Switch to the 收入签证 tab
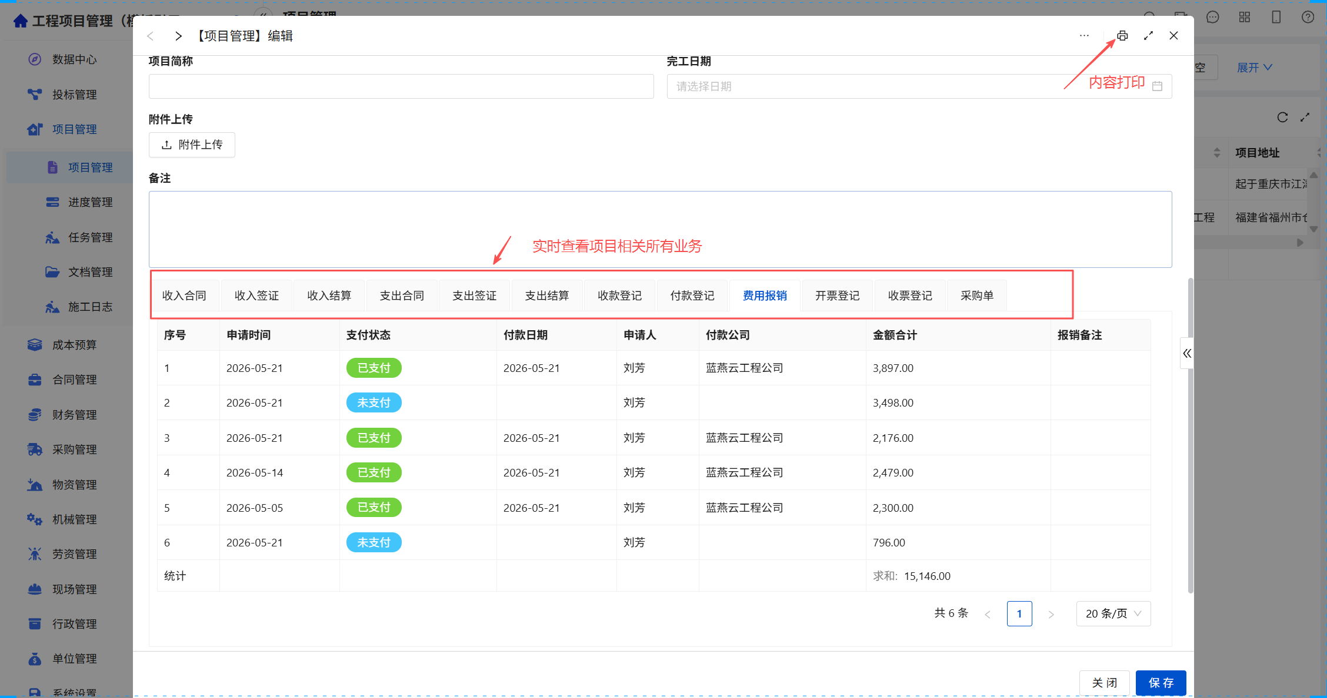Image resolution: width=1327 pixels, height=698 pixels. point(256,296)
